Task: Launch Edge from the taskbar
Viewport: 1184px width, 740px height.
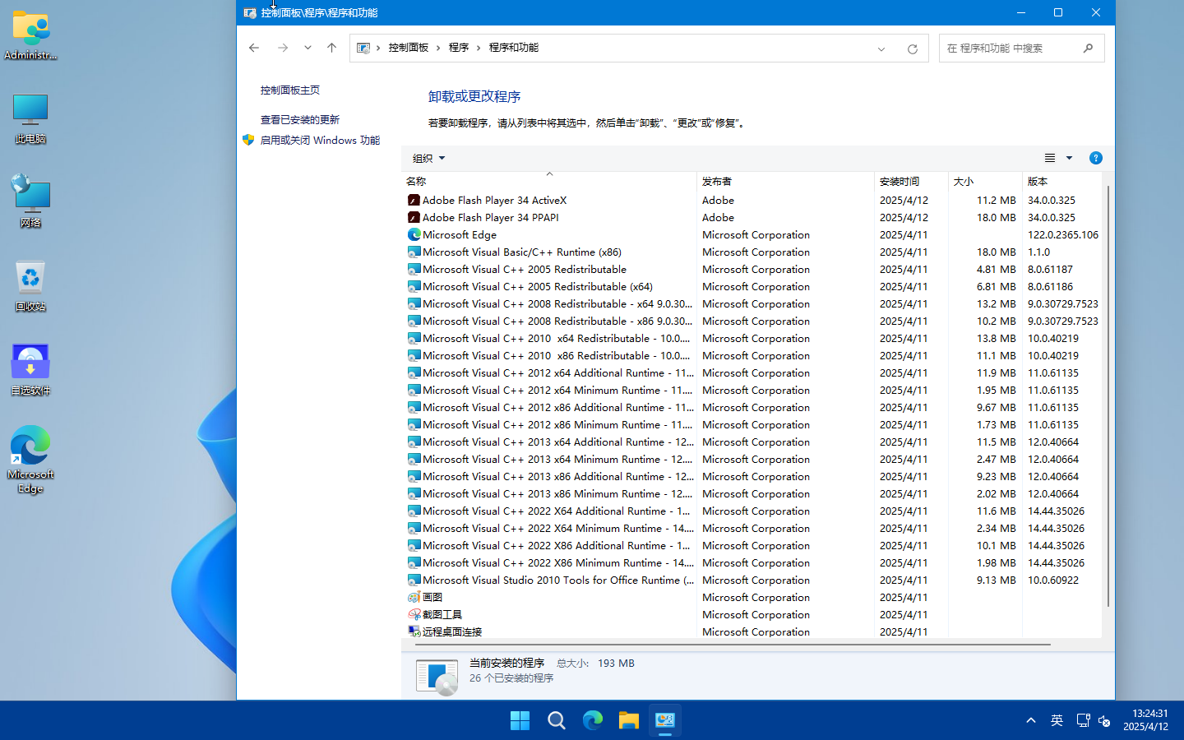Action: (x=593, y=720)
